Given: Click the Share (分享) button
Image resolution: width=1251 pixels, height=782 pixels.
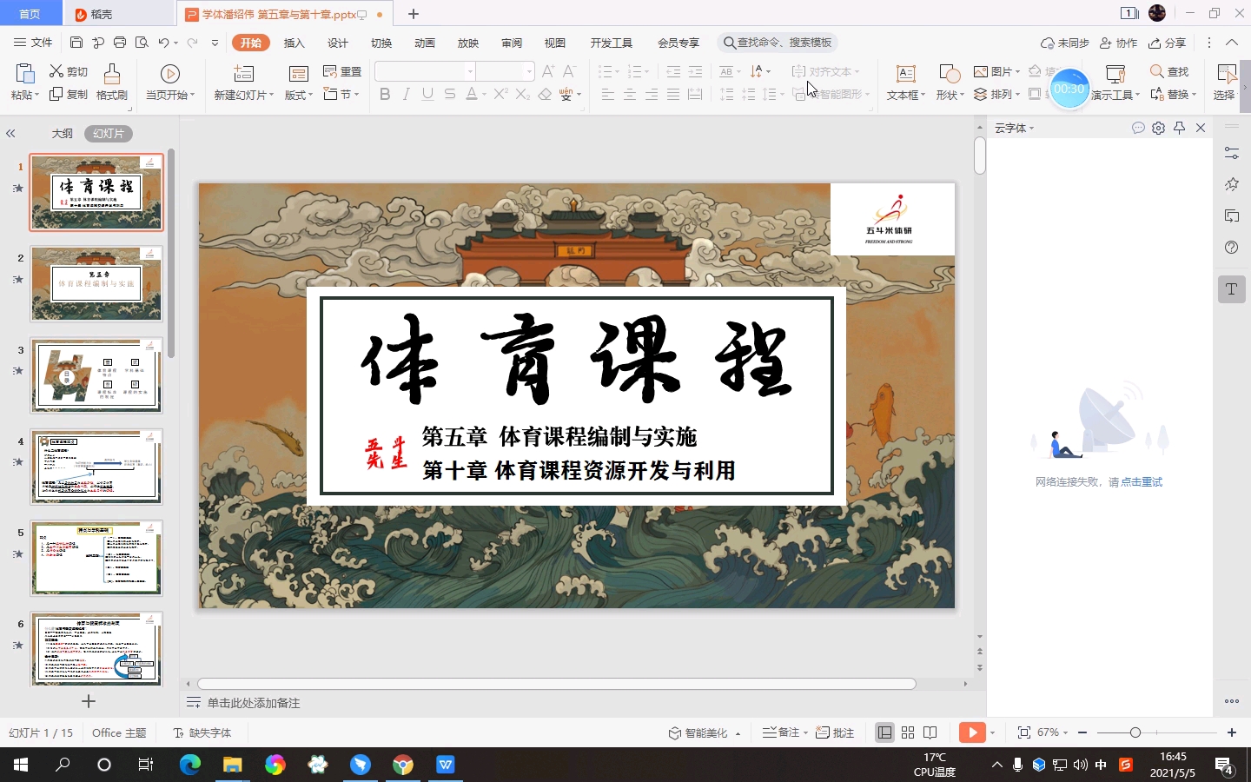Looking at the screenshot, I should (x=1167, y=43).
